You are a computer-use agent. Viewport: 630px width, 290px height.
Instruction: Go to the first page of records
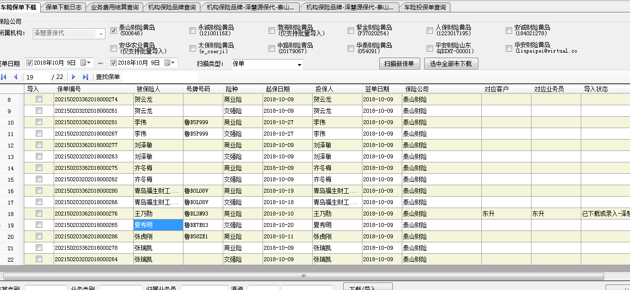[4, 77]
